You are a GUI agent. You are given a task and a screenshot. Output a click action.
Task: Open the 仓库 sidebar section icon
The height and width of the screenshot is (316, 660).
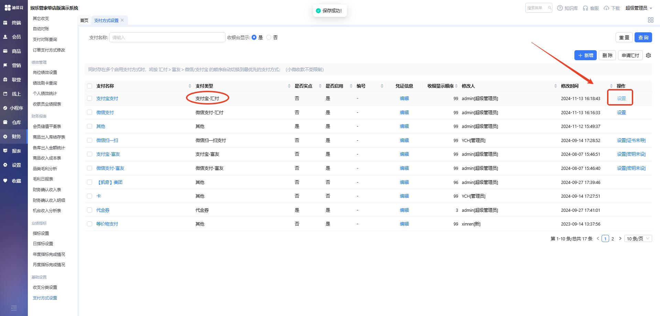pos(5,122)
